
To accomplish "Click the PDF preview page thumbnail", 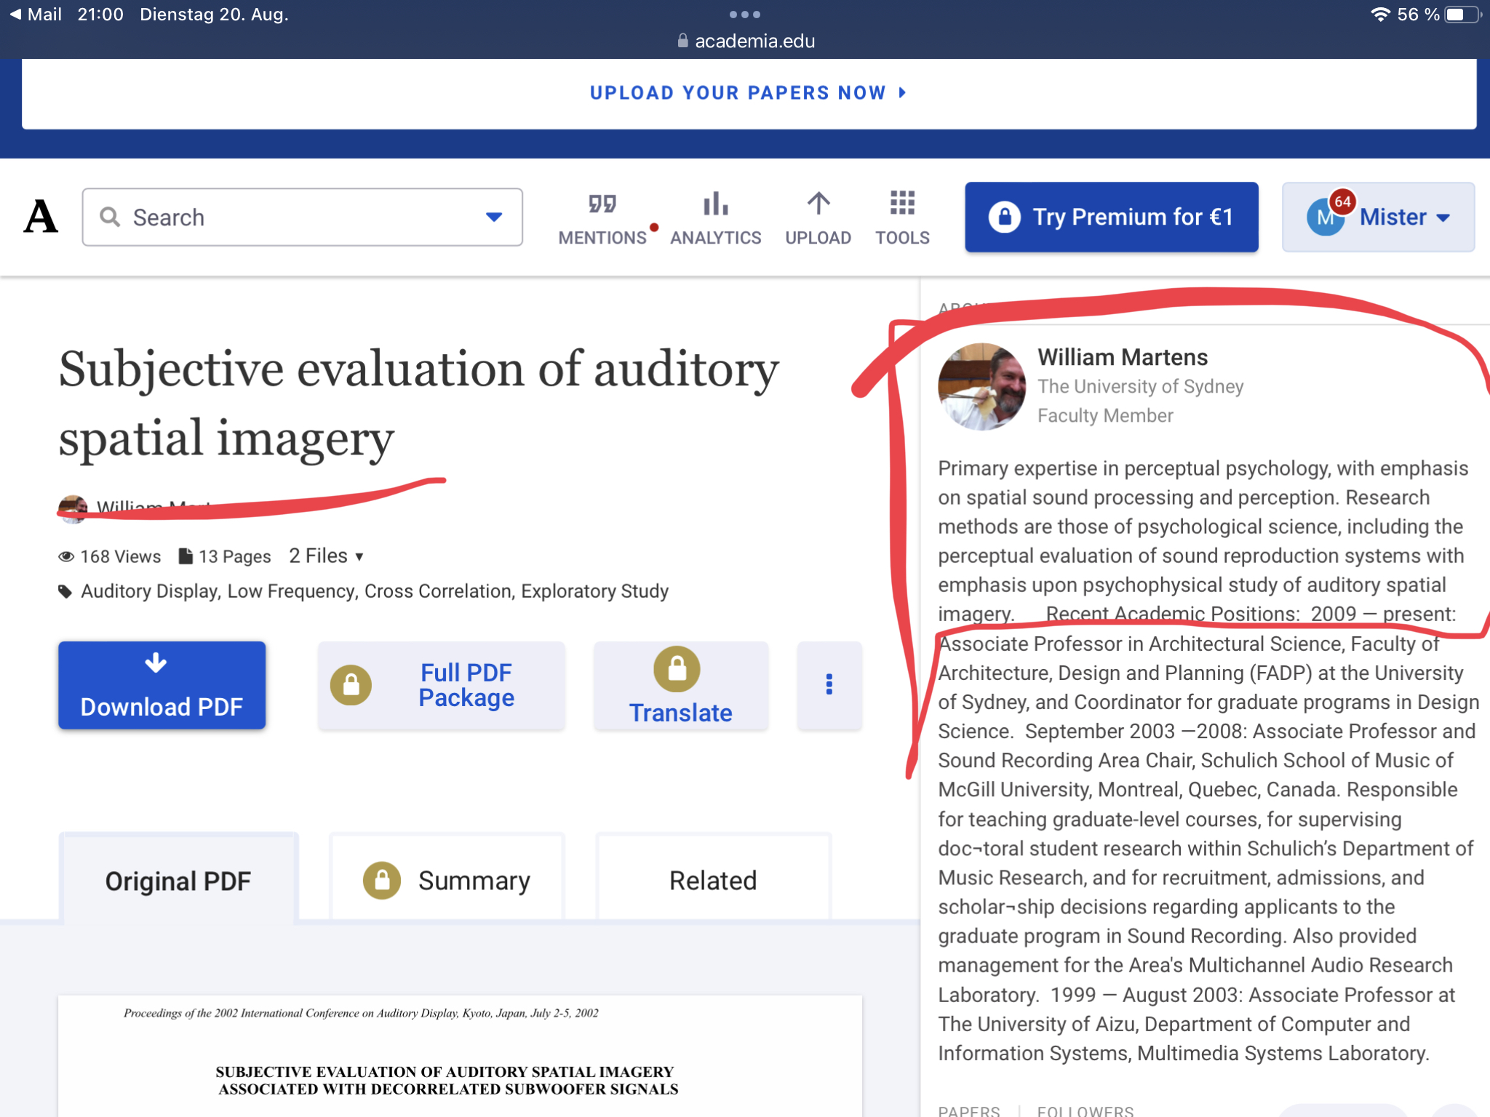I will point(461,1056).
